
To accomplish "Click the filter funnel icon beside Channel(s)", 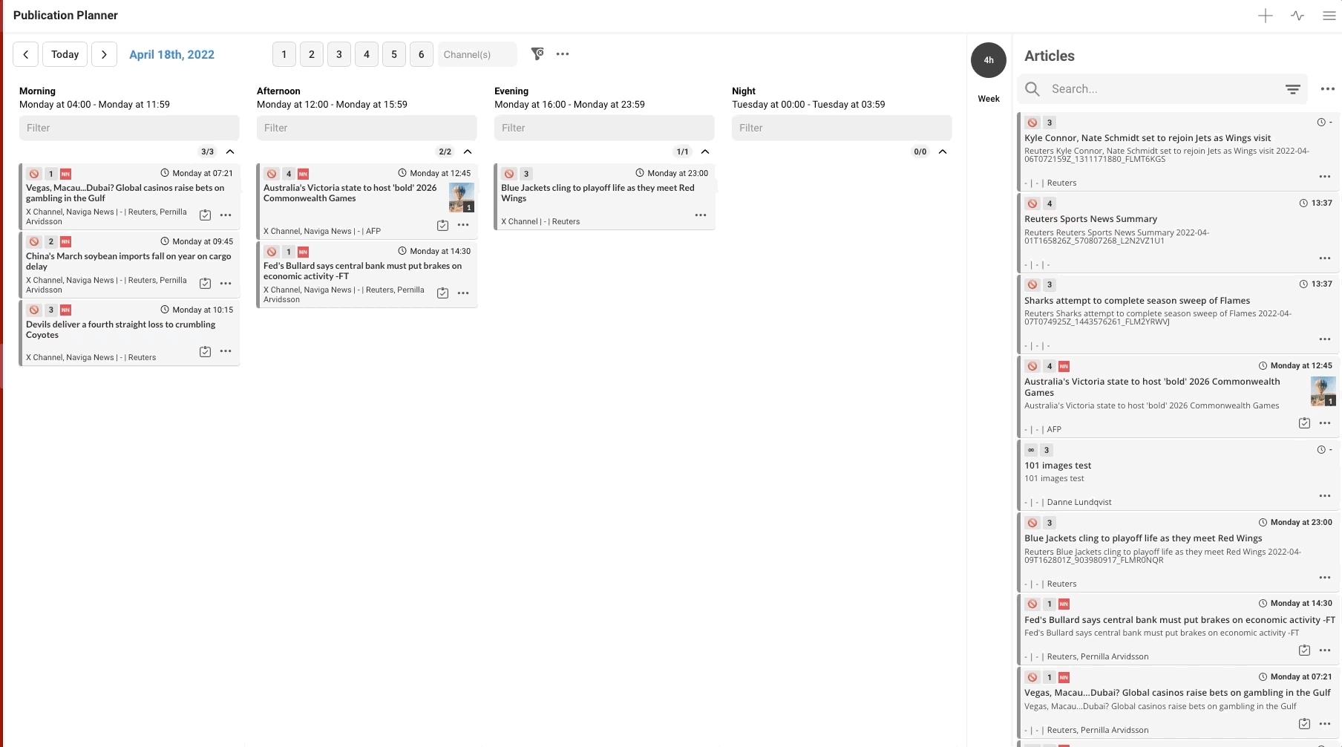I will (x=537, y=53).
